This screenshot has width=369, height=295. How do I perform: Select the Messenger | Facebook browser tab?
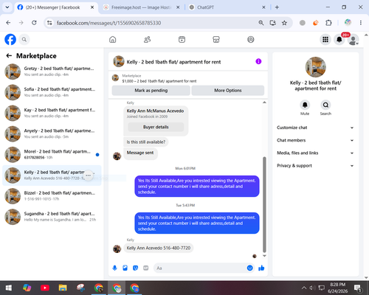[x=55, y=7]
